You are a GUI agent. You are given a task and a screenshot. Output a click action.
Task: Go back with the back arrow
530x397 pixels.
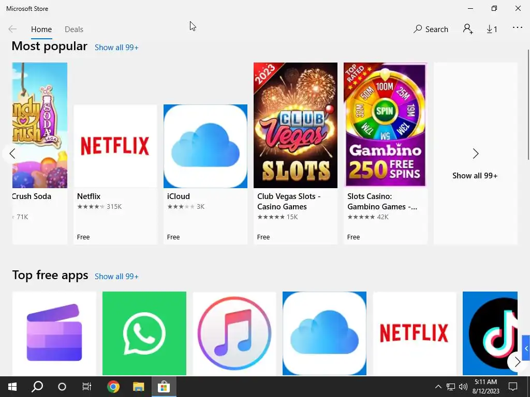[12, 29]
